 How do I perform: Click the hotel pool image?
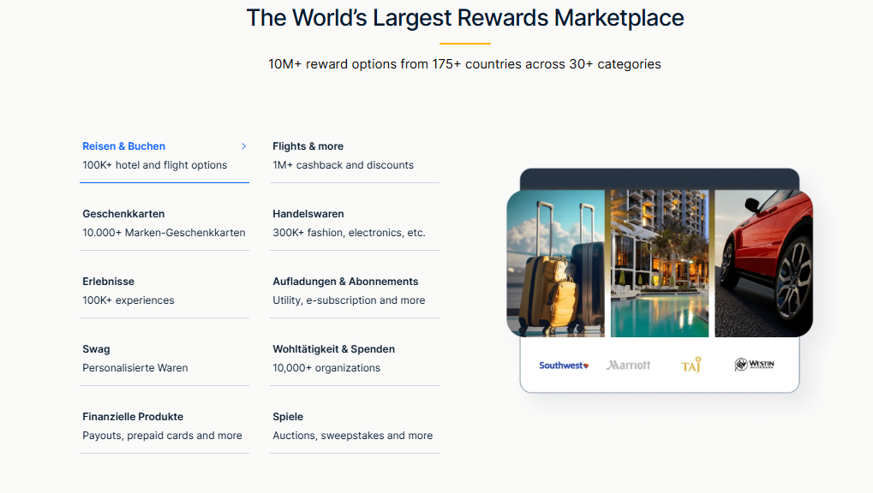coord(660,264)
